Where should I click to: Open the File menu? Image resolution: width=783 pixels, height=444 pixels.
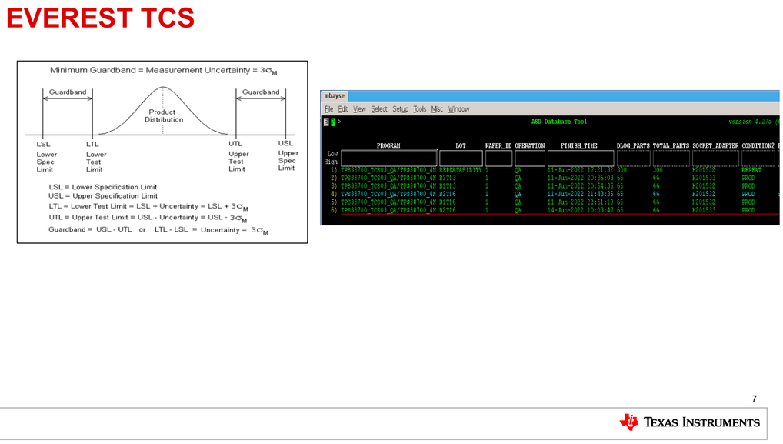click(x=329, y=109)
